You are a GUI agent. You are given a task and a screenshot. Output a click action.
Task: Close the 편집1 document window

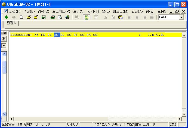click(183, 11)
